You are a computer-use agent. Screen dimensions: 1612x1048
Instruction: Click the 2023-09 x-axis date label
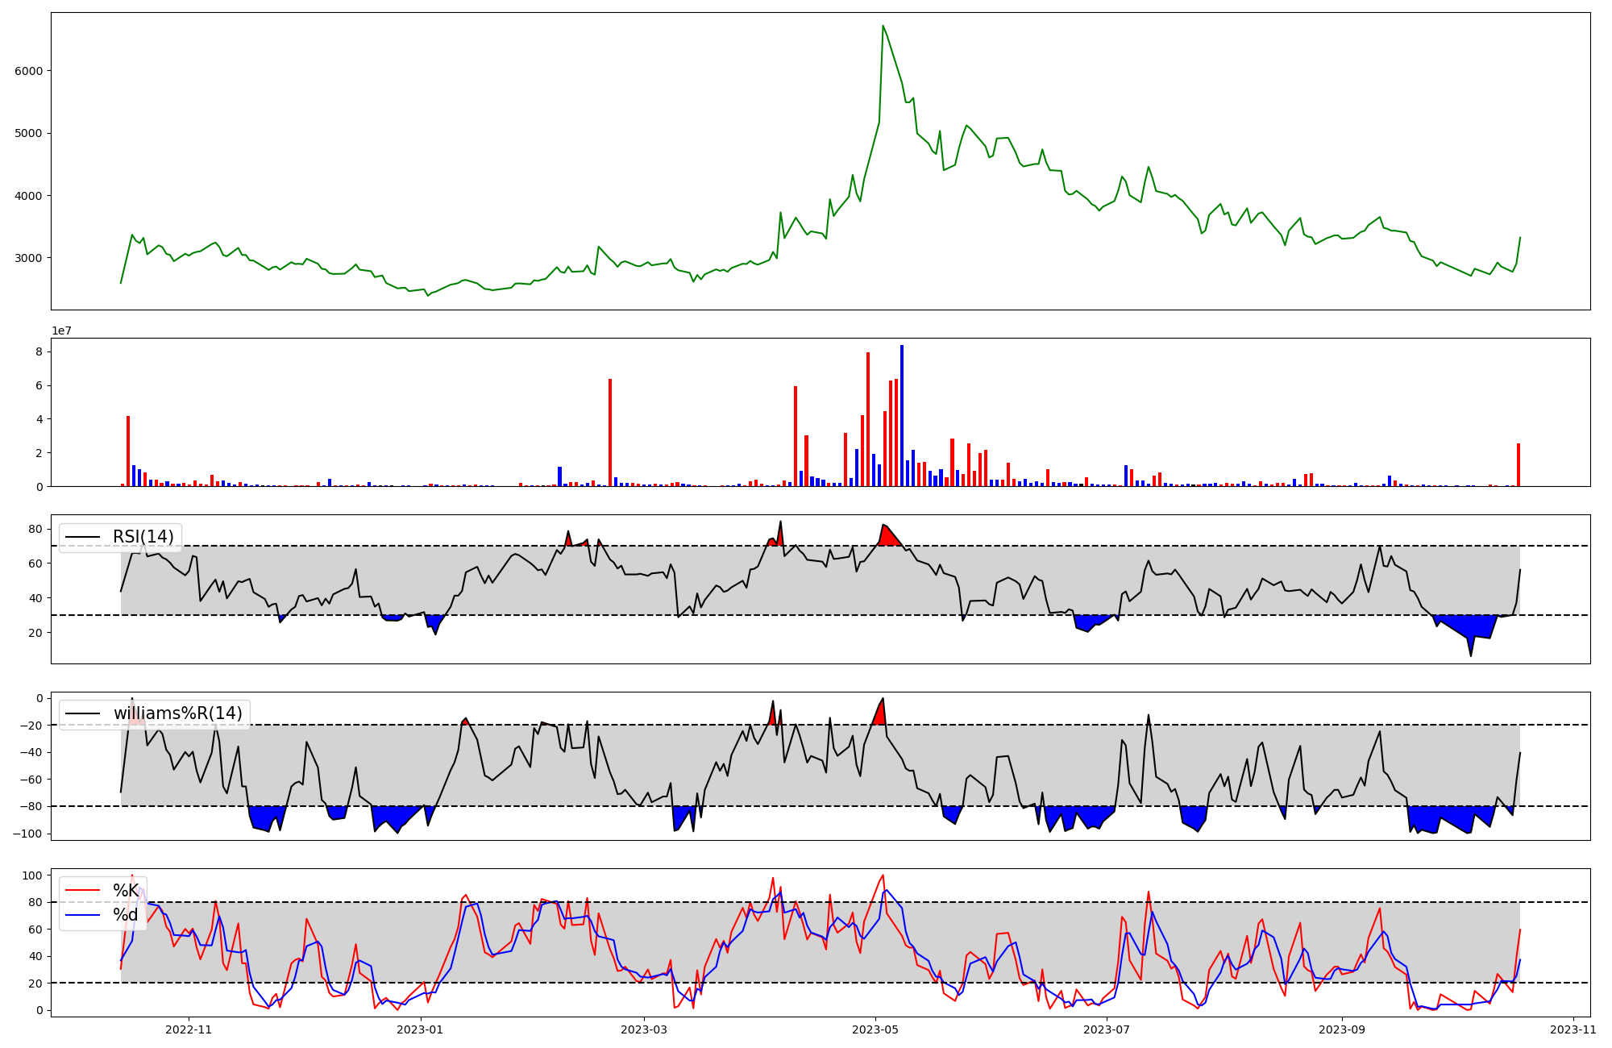[1343, 1029]
